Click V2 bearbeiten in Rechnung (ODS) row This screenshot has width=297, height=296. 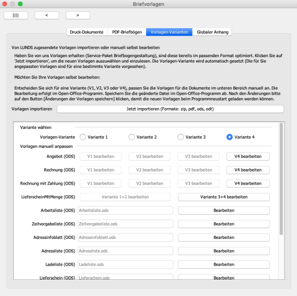coord(149,170)
